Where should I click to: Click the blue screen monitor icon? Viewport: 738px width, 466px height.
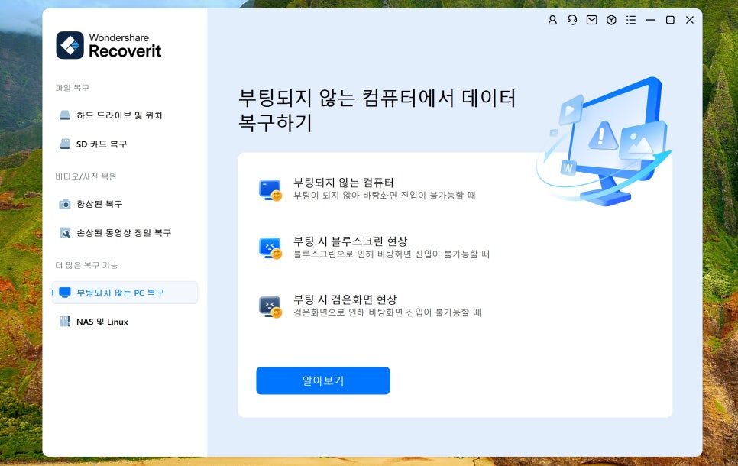pos(270,248)
